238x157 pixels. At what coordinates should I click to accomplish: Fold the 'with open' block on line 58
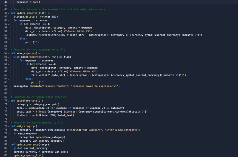tap(9, 57)
